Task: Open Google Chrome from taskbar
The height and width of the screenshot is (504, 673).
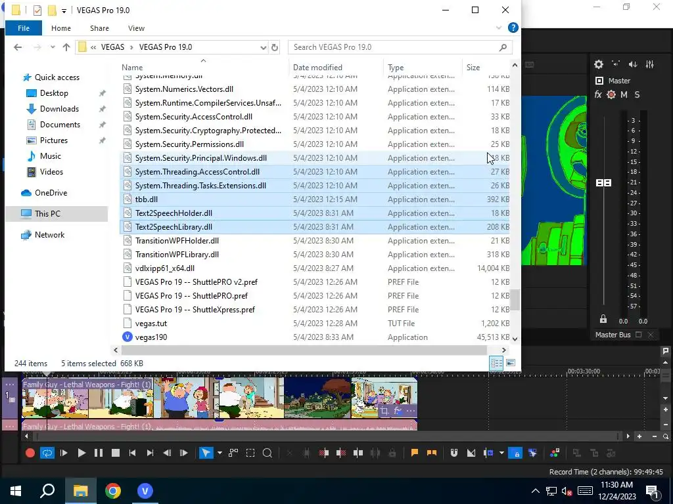Action: click(x=113, y=491)
